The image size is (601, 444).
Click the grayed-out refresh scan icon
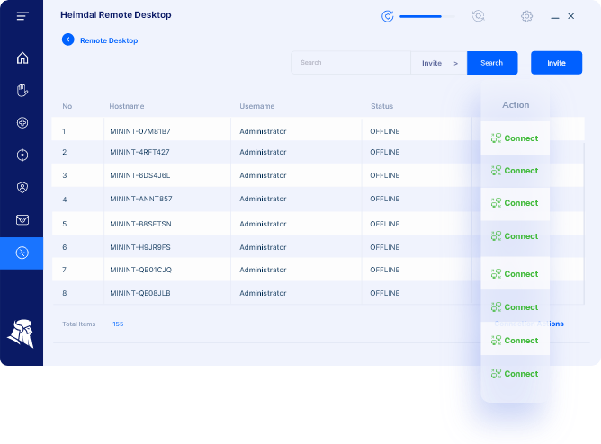coord(478,16)
